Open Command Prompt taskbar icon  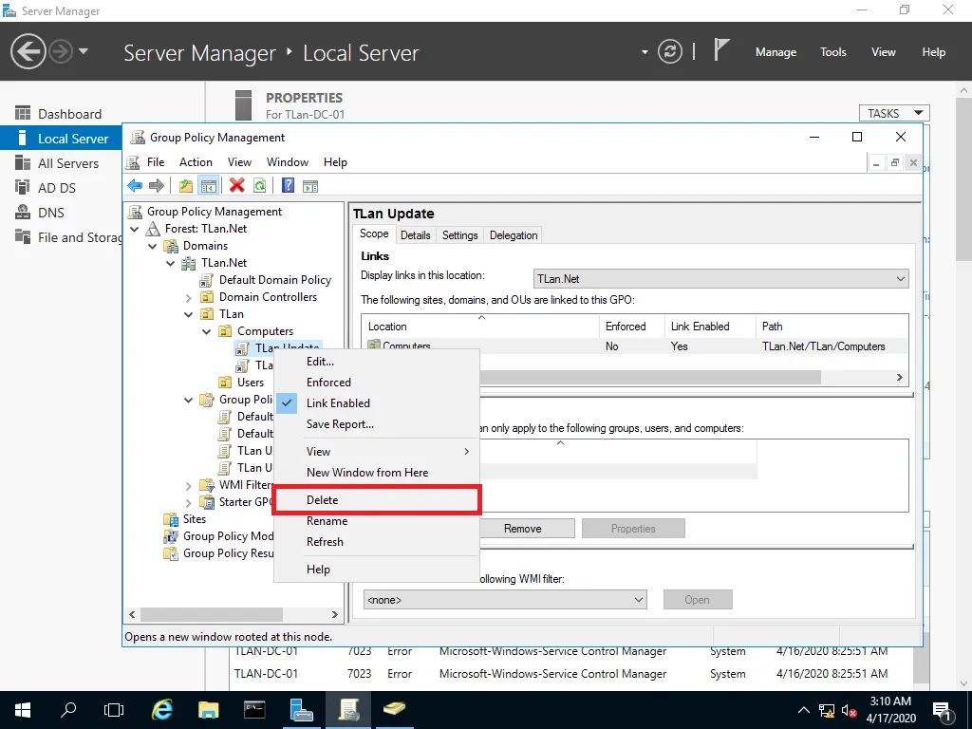pyautogui.click(x=254, y=710)
